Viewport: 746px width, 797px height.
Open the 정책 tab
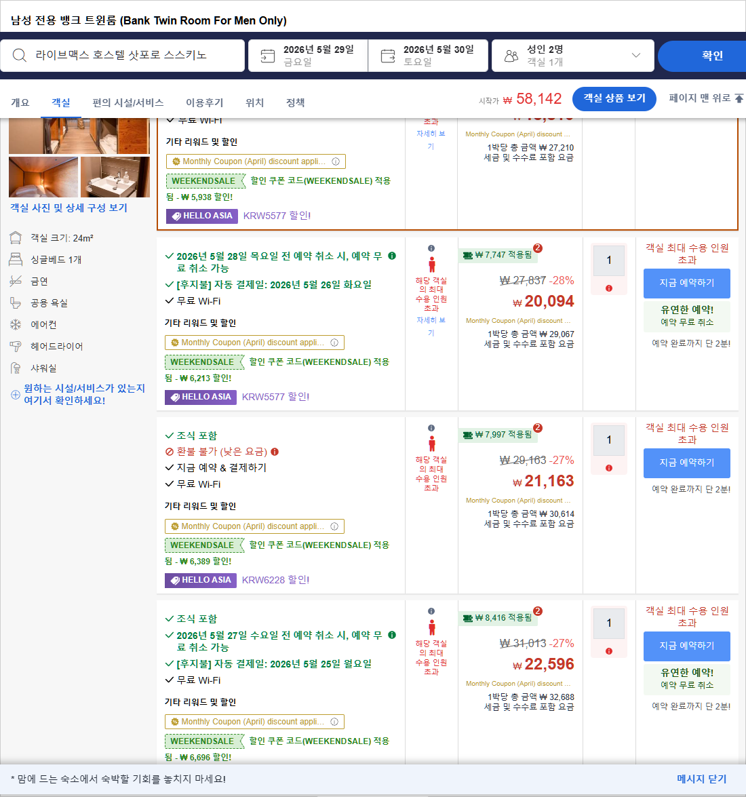pyautogui.click(x=295, y=102)
